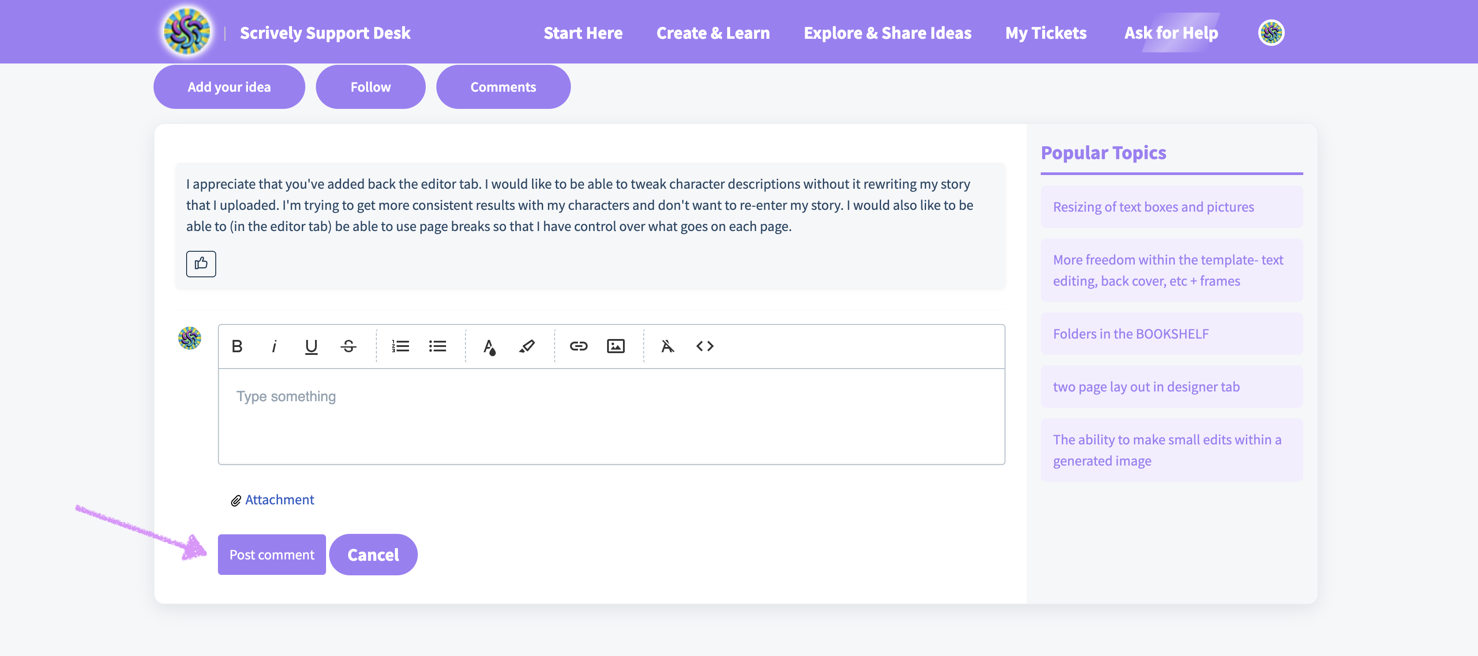Open the My Tickets menu item
The height and width of the screenshot is (656, 1478).
coord(1045,33)
